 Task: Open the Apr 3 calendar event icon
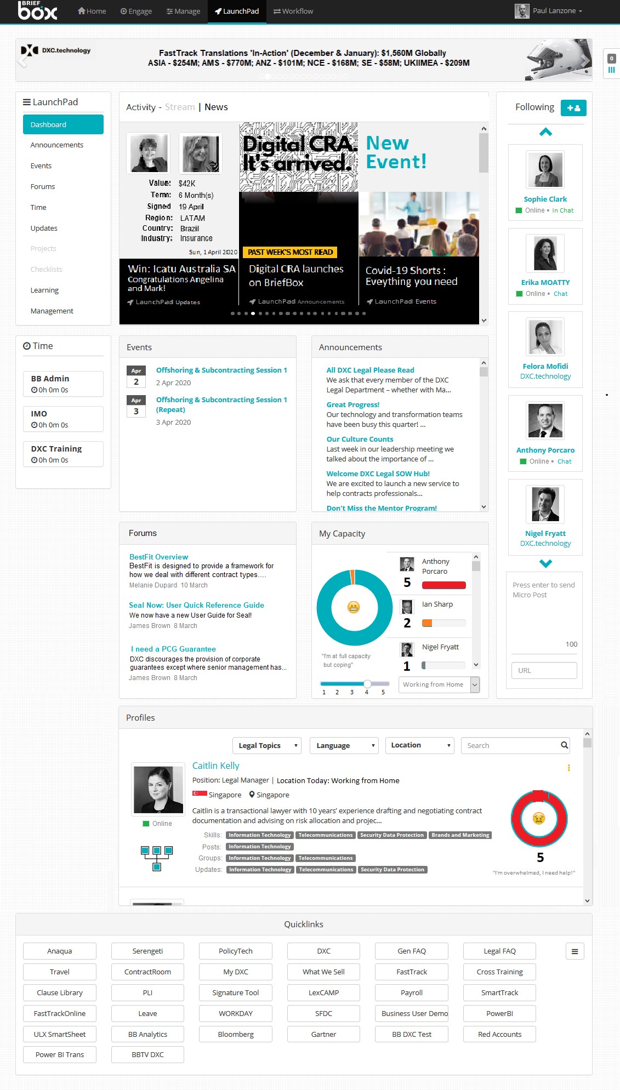136,407
